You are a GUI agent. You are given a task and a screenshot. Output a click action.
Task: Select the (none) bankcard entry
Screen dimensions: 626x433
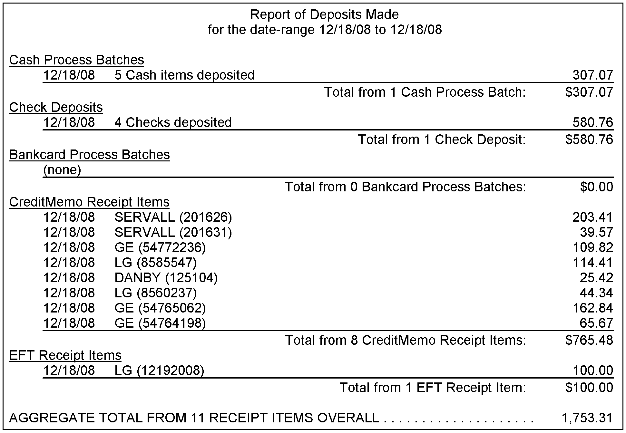click(62, 170)
